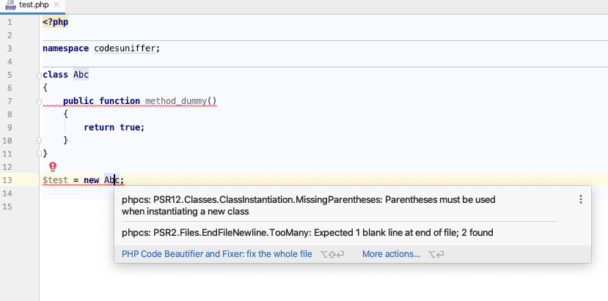The width and height of the screenshot is (608, 301).
Task: Click the codesuniffer namespace name
Action: coord(125,48)
